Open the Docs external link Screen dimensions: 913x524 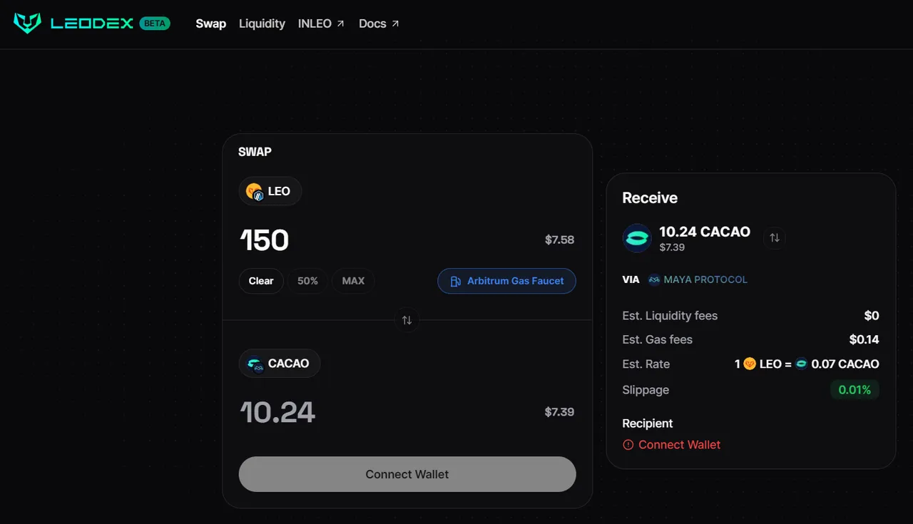(x=379, y=24)
